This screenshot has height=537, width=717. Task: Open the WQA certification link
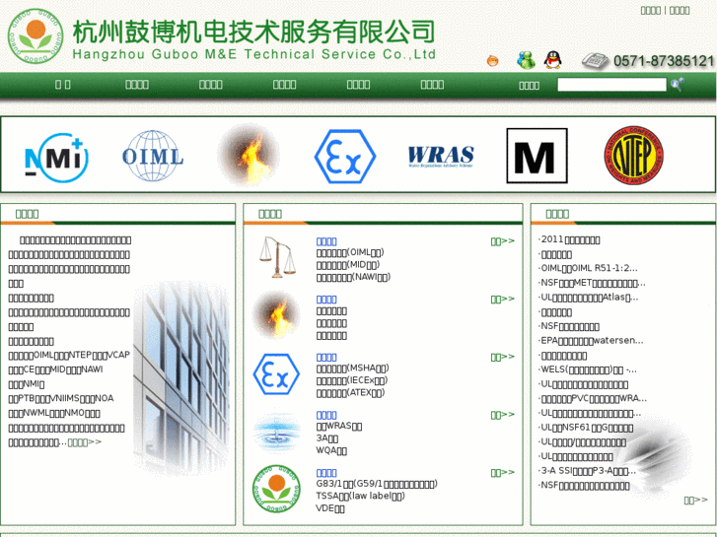[x=331, y=450]
